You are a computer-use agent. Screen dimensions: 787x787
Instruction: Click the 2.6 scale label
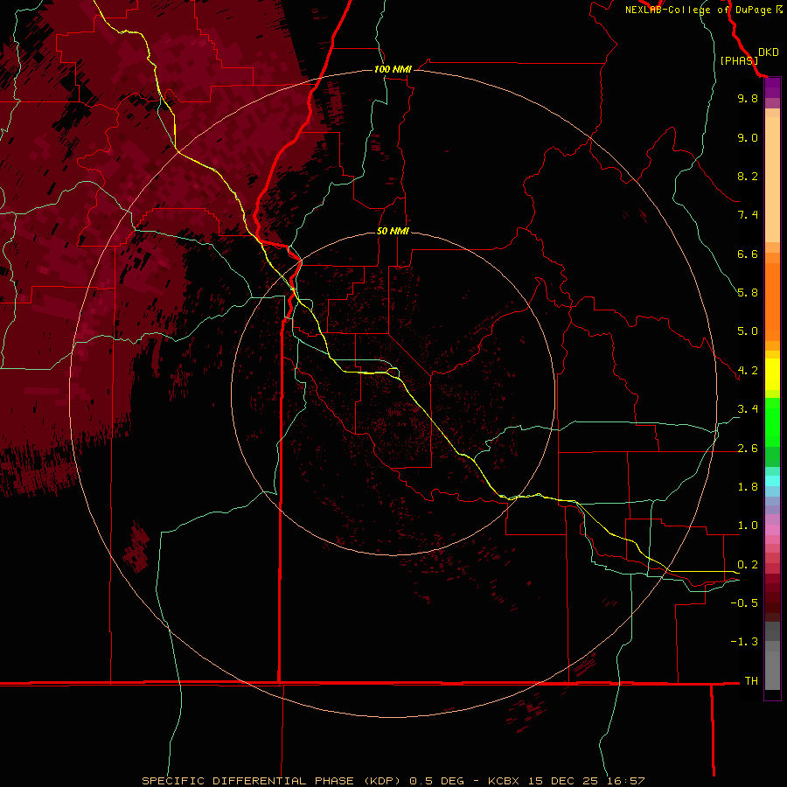click(x=748, y=449)
